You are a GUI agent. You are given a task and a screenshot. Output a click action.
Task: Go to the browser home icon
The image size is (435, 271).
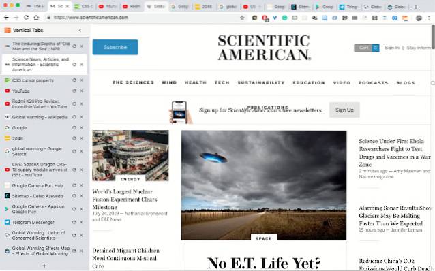(36, 18)
